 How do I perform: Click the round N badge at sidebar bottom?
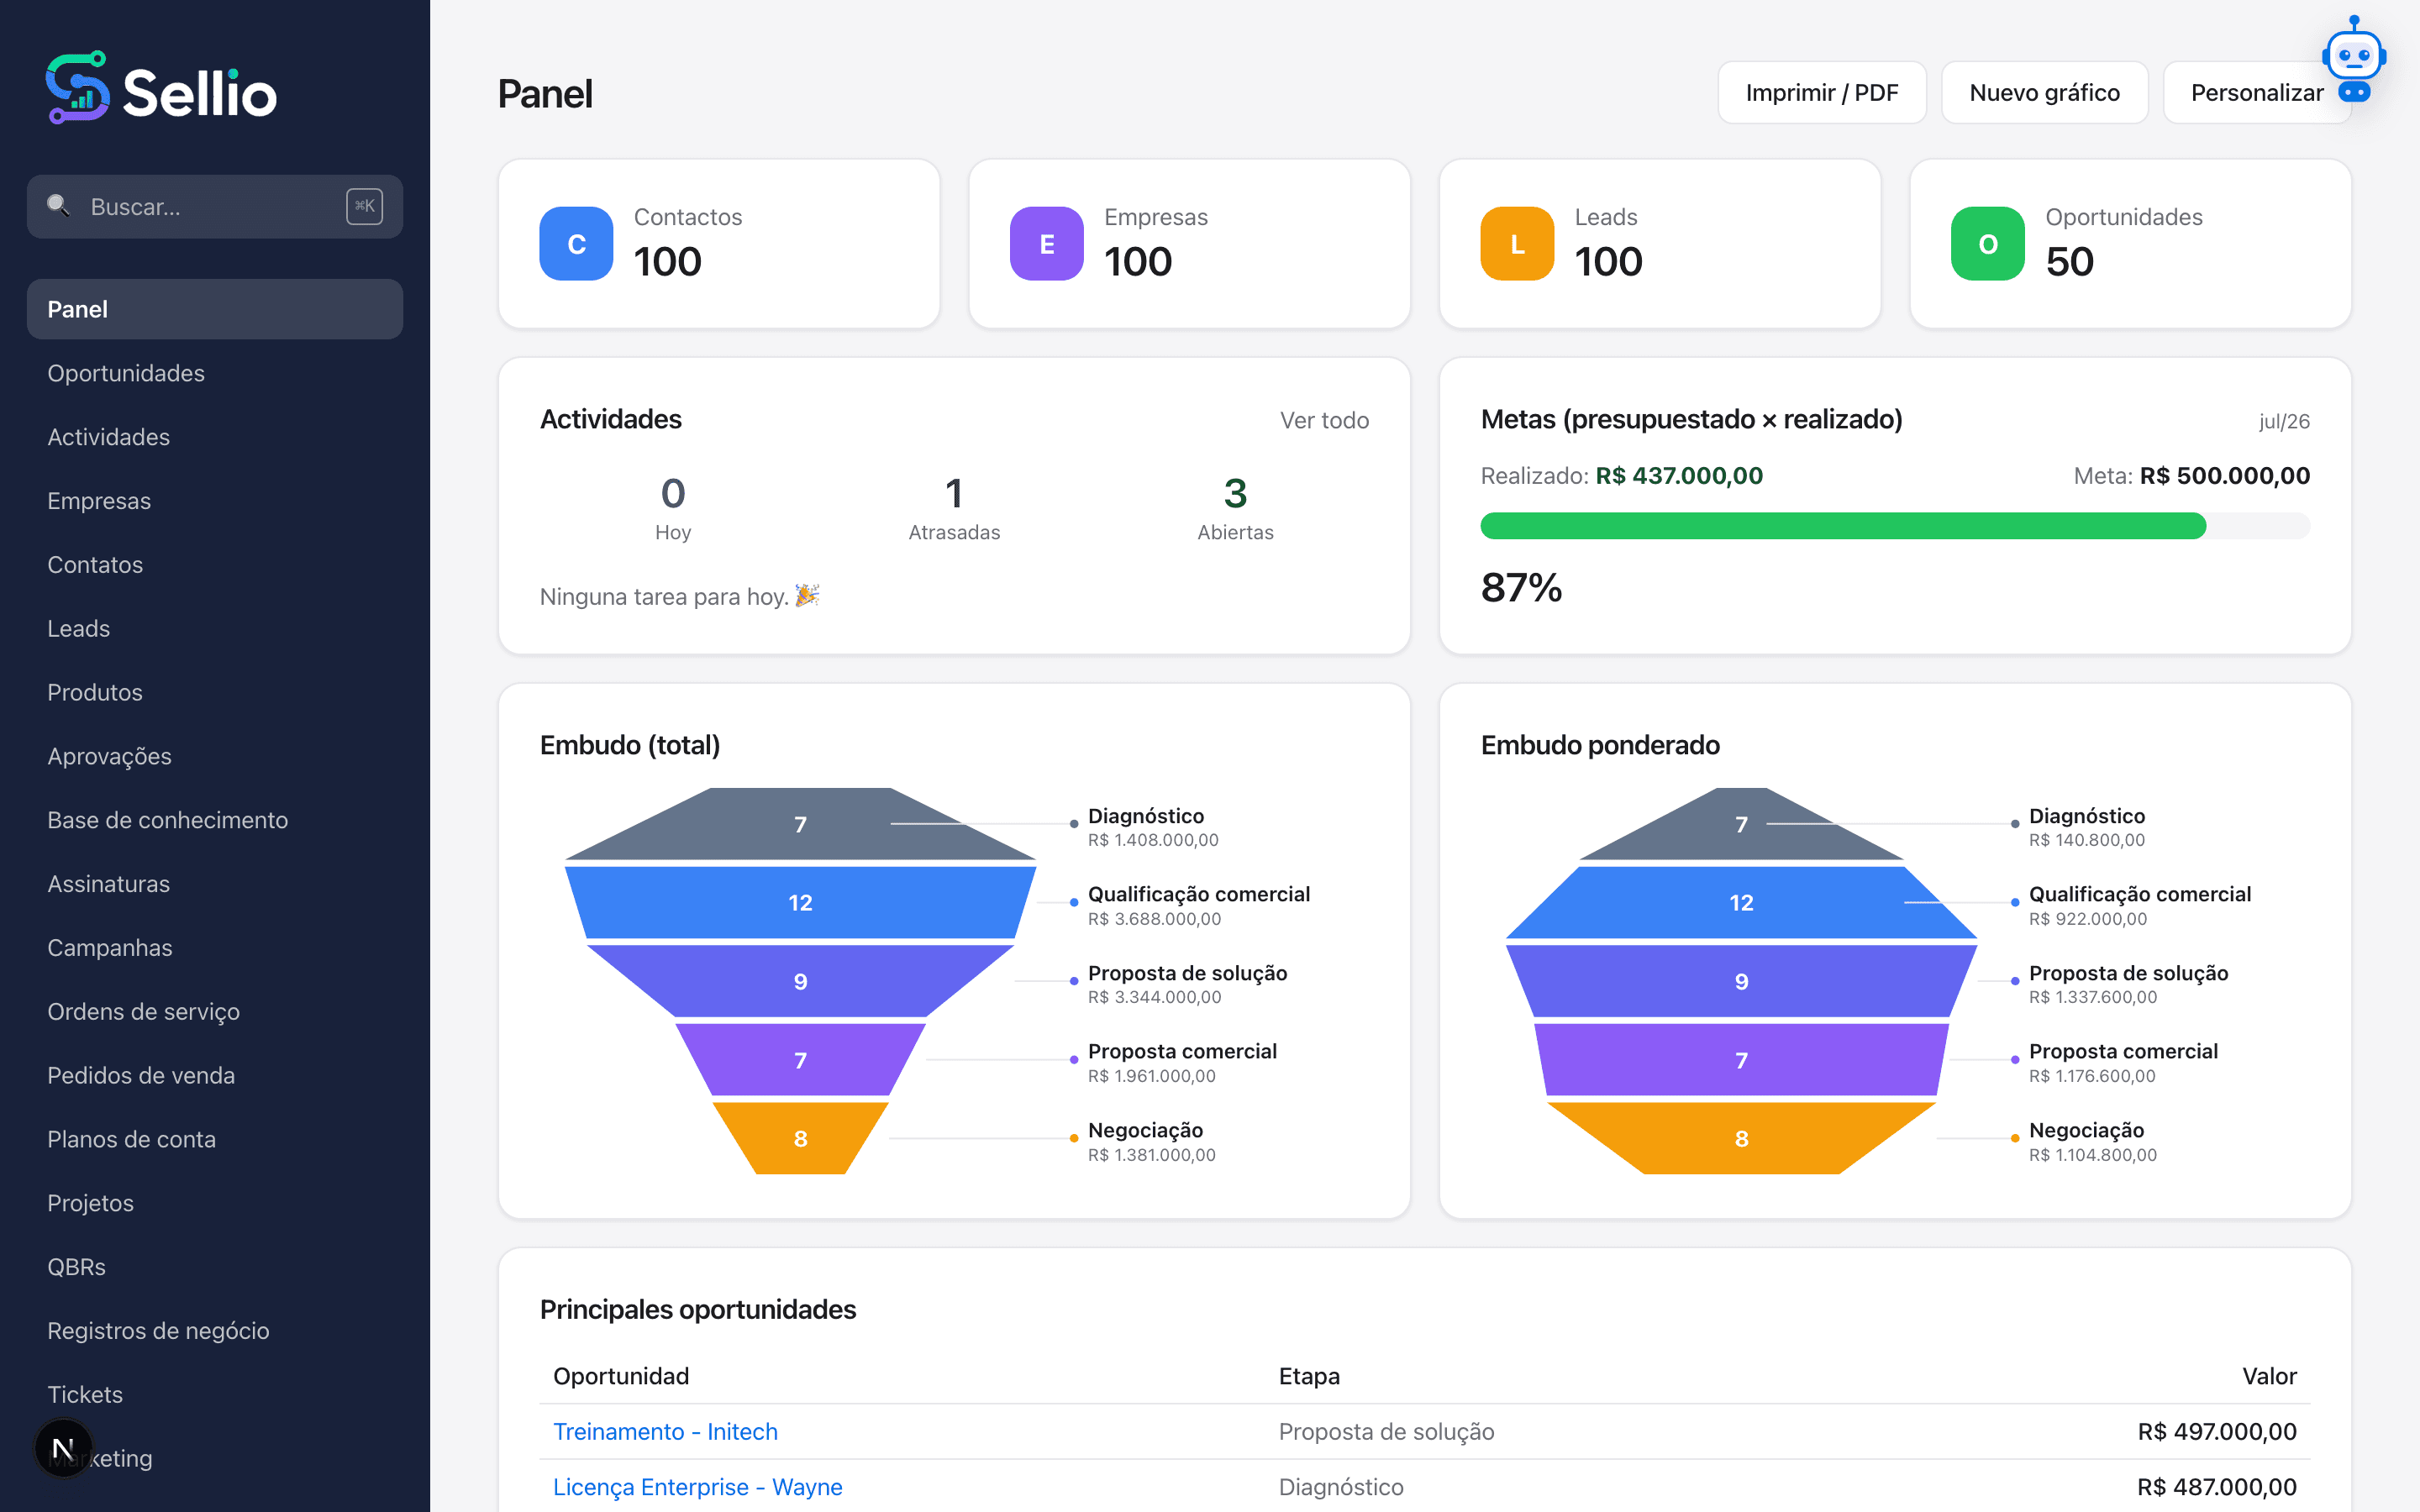click(63, 1448)
